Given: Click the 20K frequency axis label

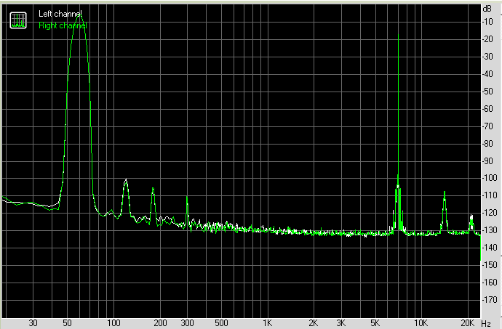Looking at the screenshot, I should [467, 322].
